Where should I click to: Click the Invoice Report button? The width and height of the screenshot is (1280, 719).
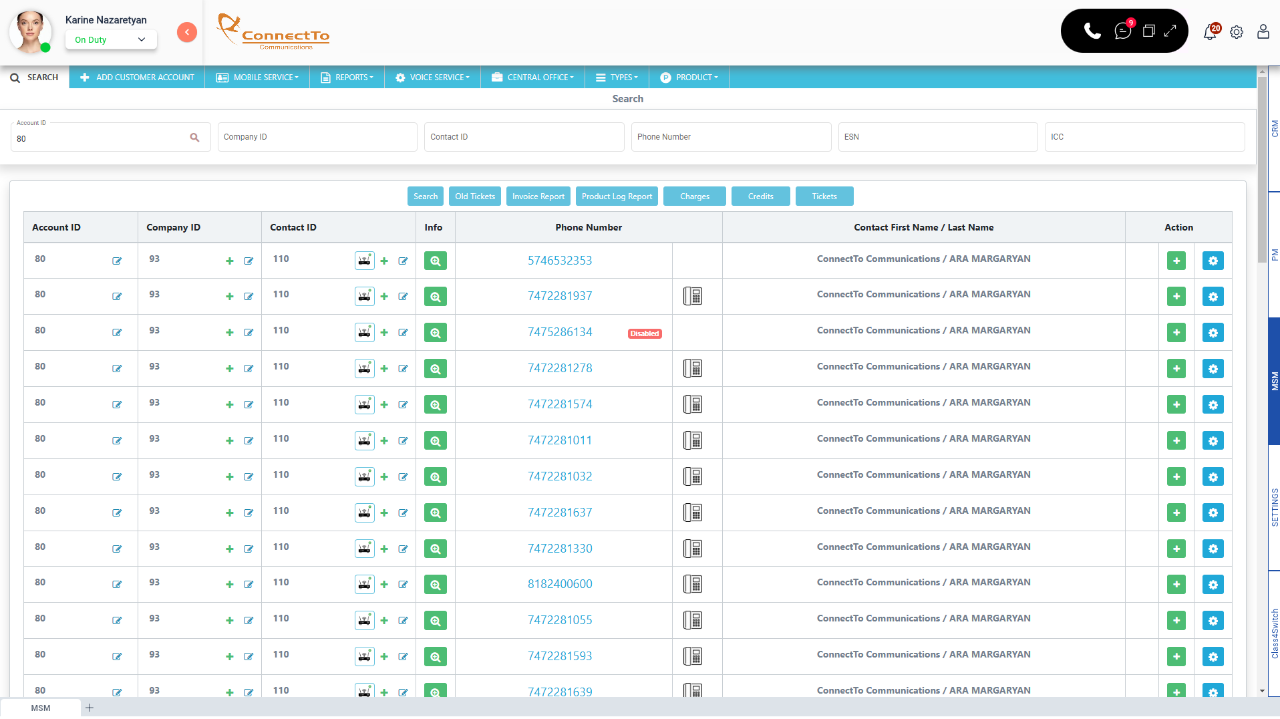(x=538, y=196)
